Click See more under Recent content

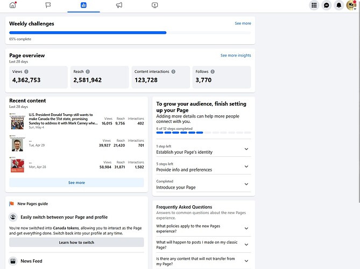76,183
